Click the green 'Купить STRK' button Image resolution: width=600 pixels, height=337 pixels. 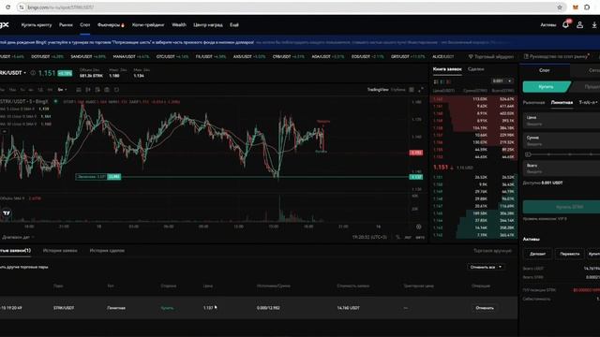(x=562, y=207)
